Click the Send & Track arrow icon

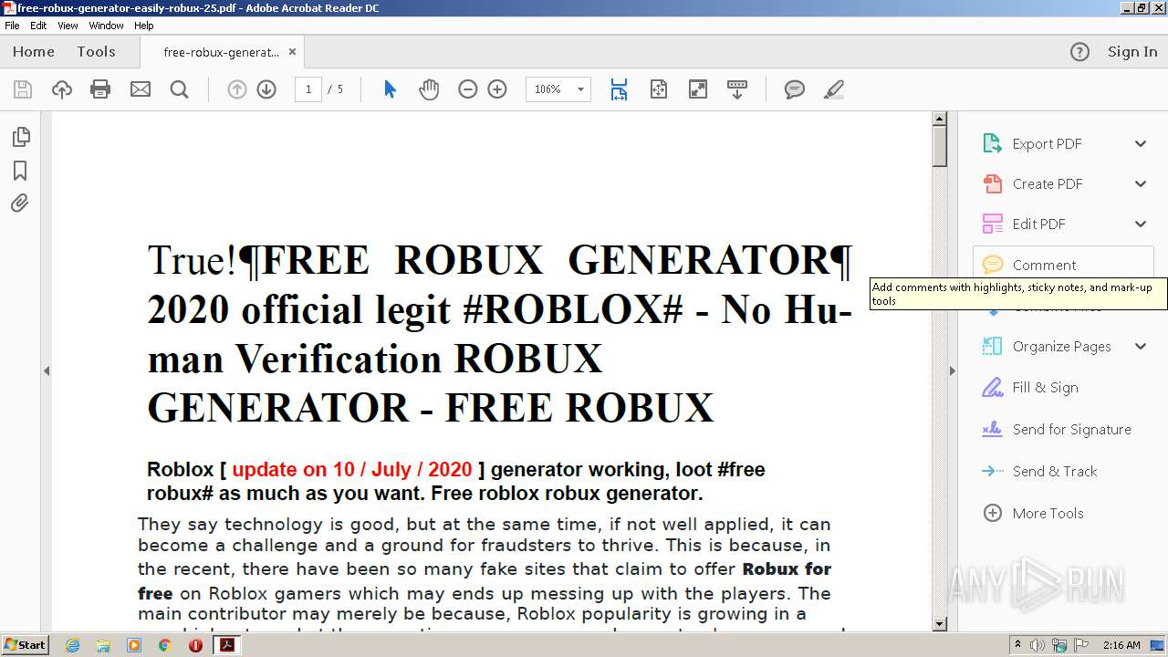[992, 471]
